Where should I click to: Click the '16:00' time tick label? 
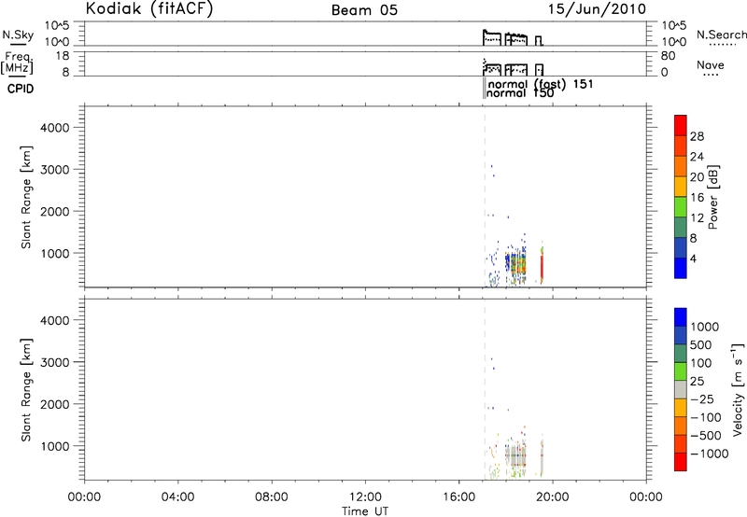458,497
